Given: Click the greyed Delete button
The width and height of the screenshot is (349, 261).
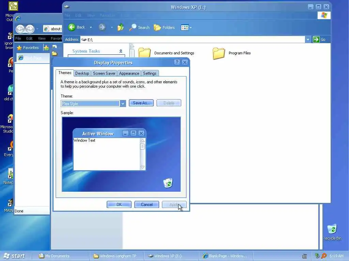Looking at the screenshot, I should point(169,103).
